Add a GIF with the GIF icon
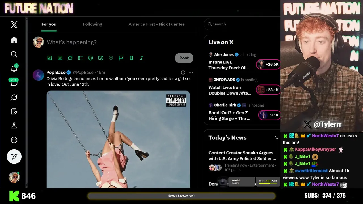The image size is (363, 204). (x=60, y=58)
